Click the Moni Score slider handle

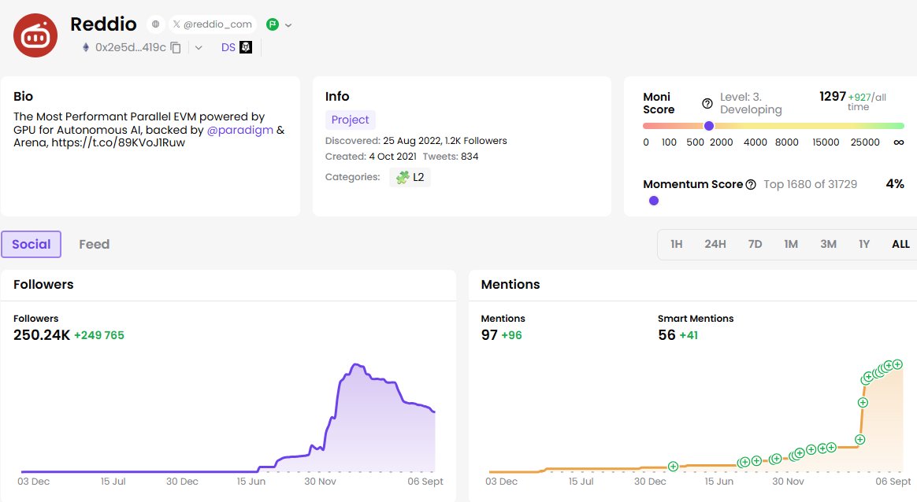click(x=709, y=126)
